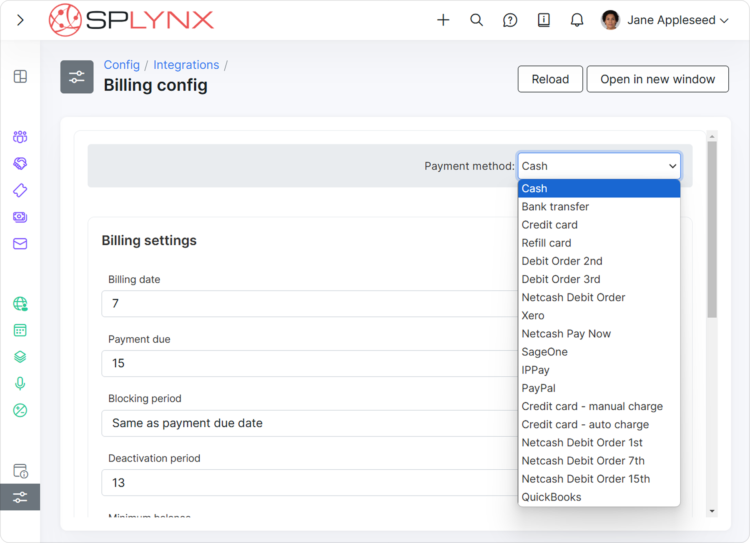Open the Messages envelope icon

[20, 244]
